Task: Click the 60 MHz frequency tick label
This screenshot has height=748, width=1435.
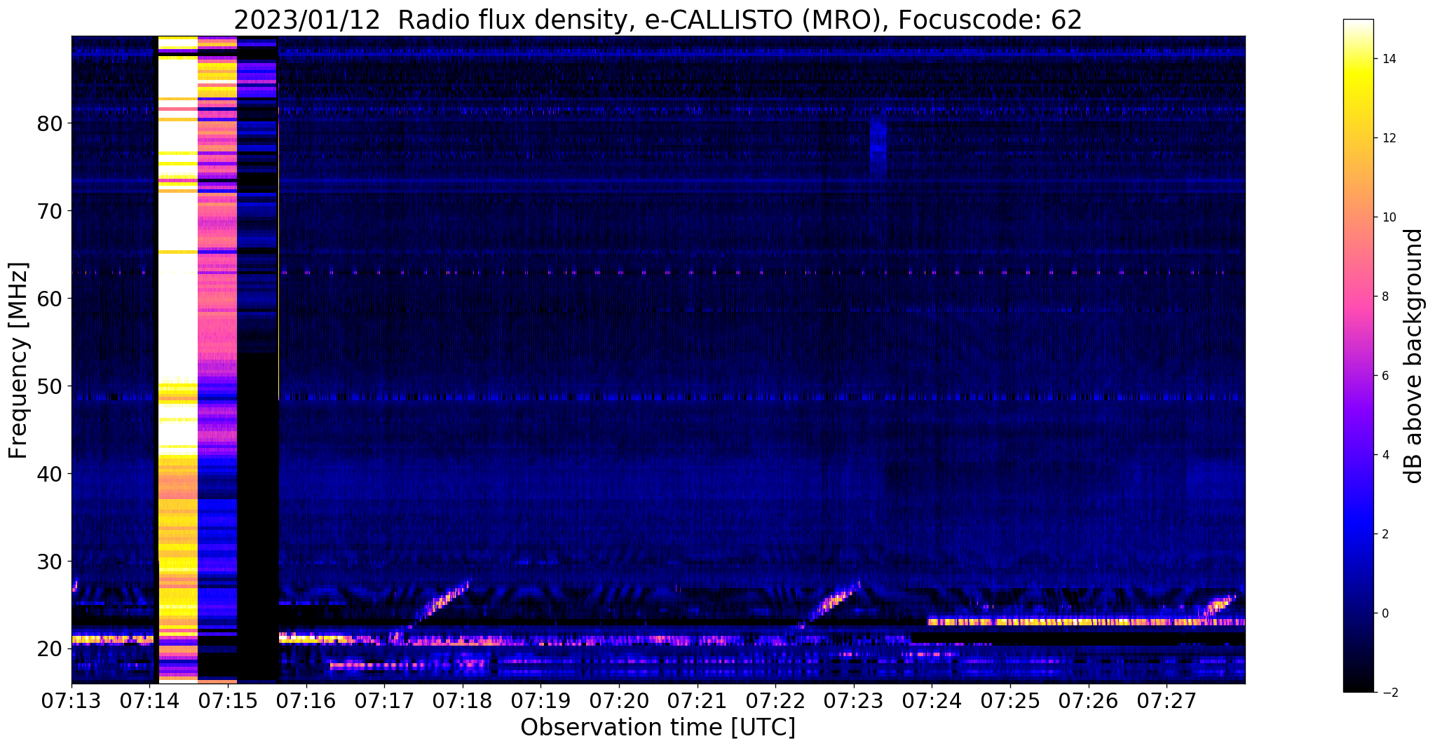Action: 50,299
